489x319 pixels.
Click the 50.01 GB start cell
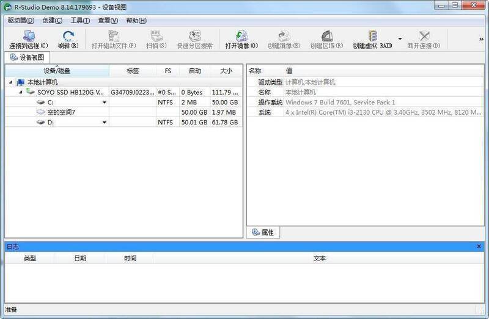pyautogui.click(x=194, y=123)
